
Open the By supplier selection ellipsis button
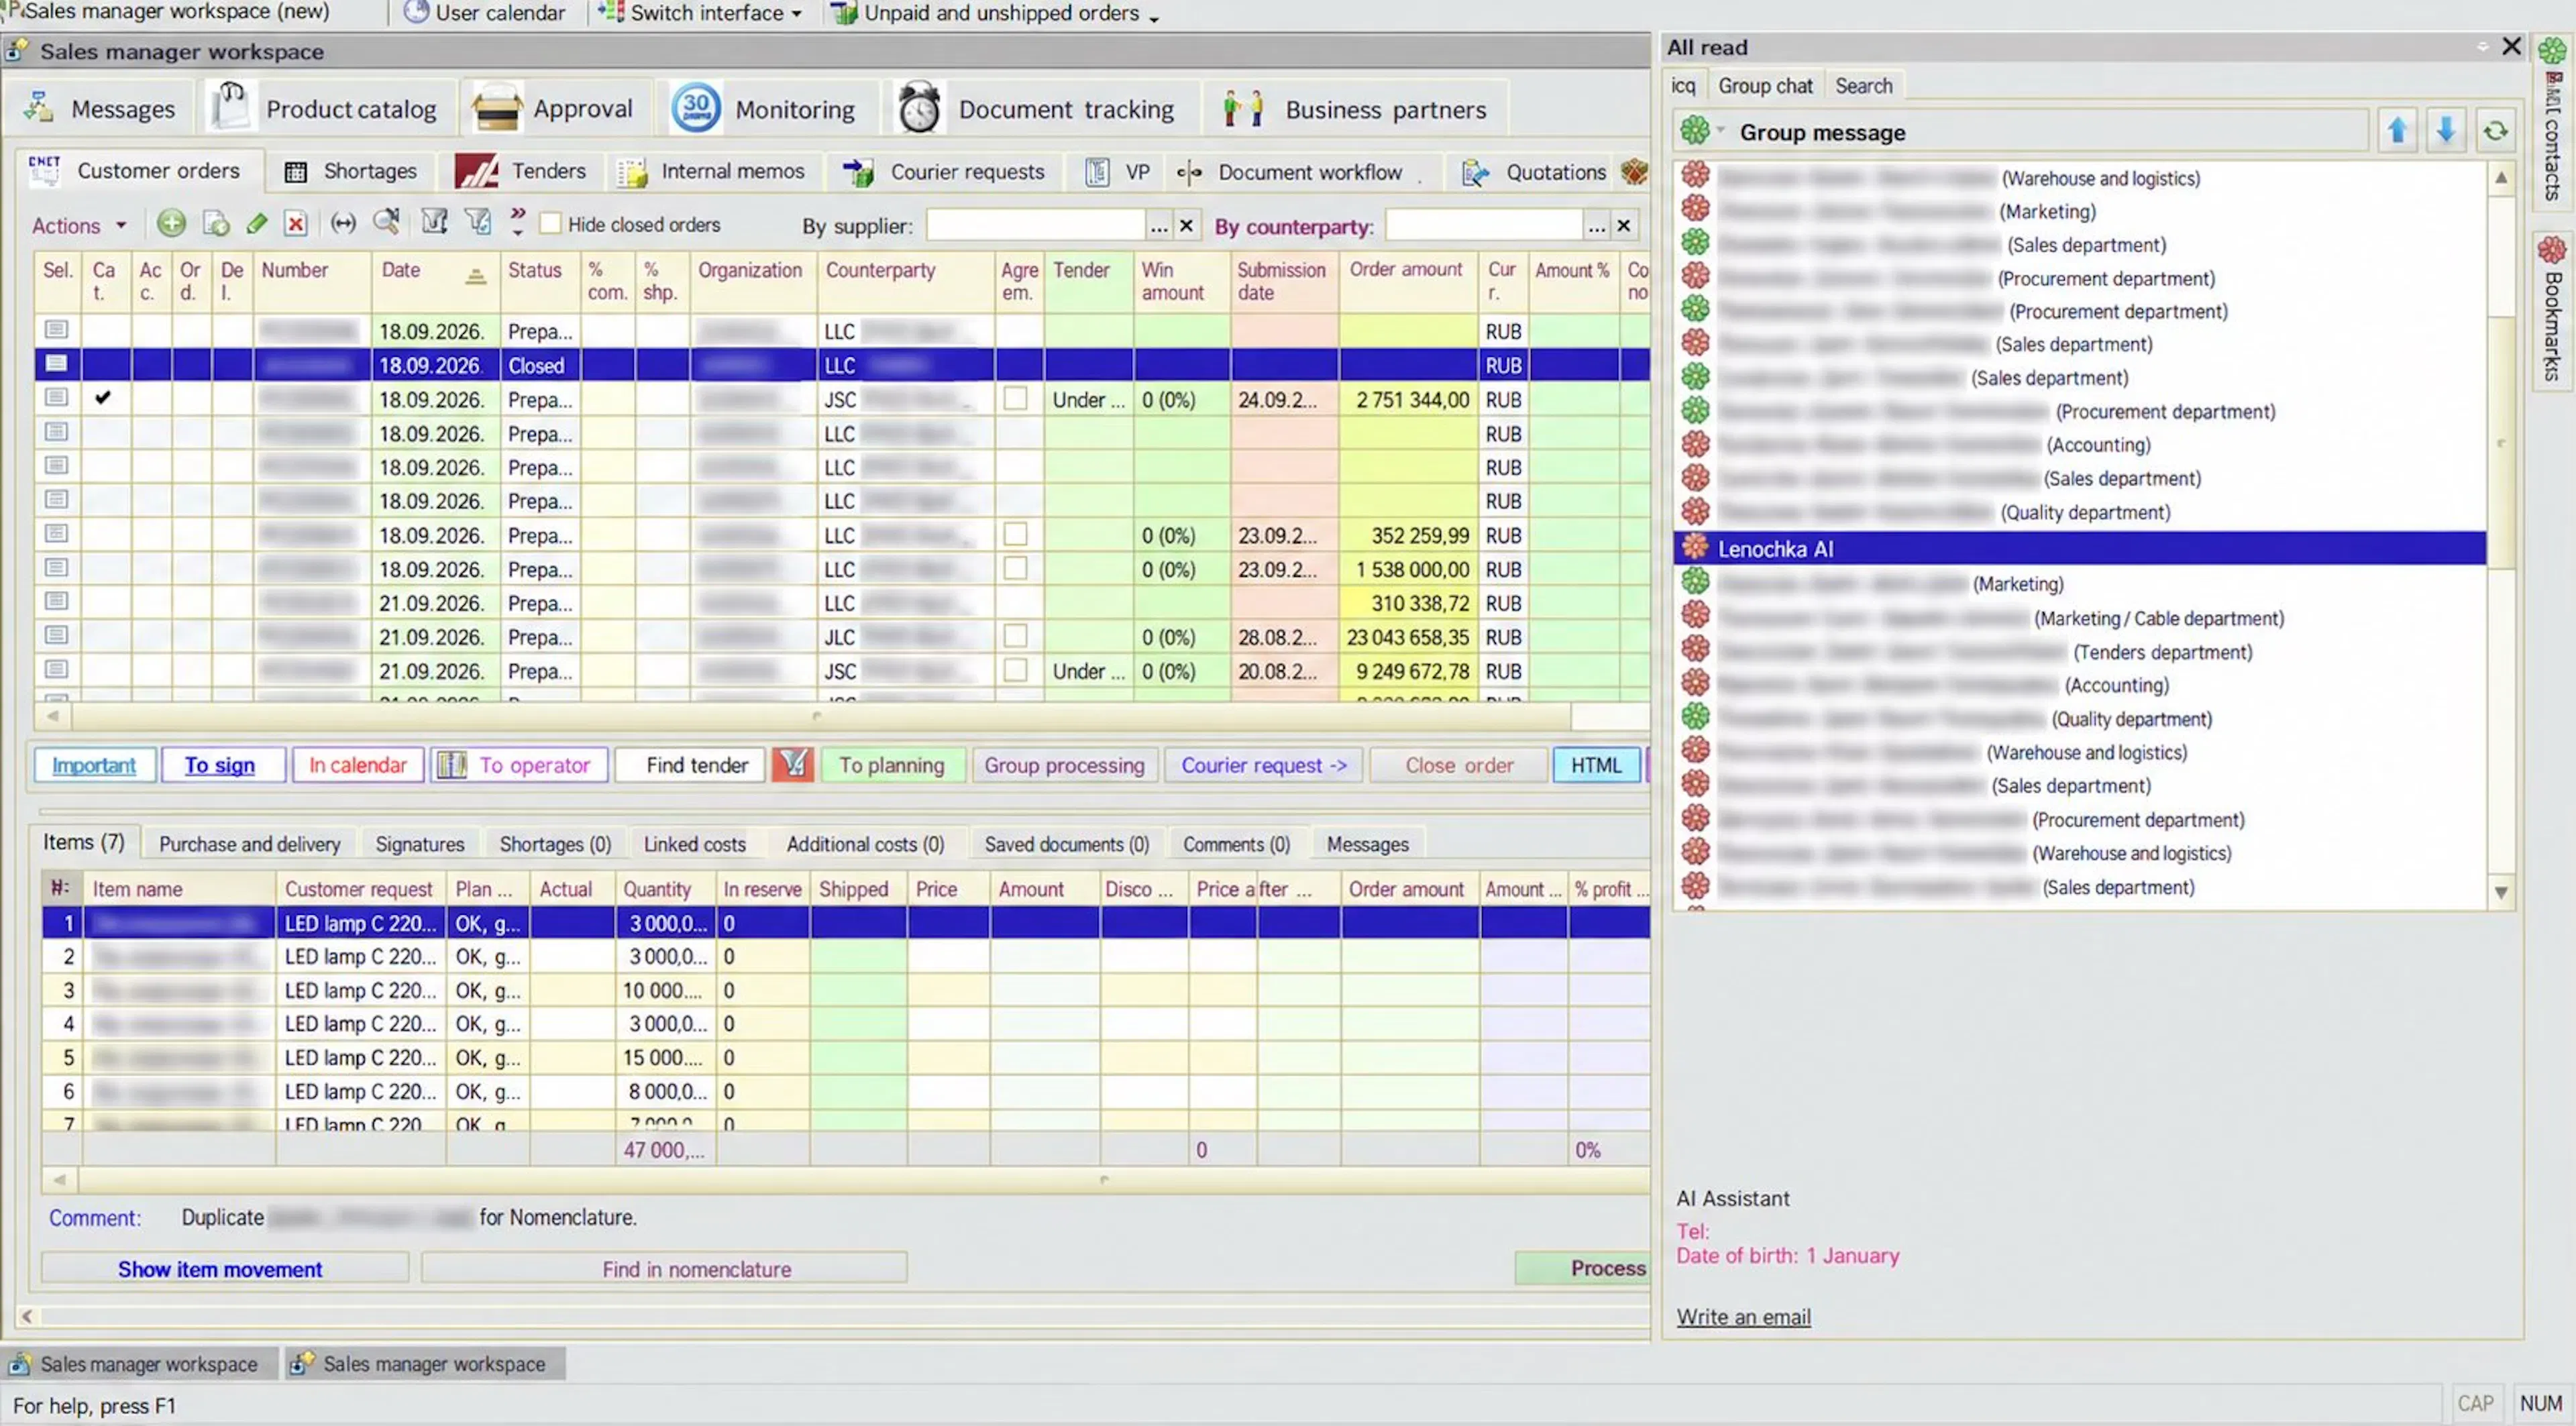click(1159, 225)
